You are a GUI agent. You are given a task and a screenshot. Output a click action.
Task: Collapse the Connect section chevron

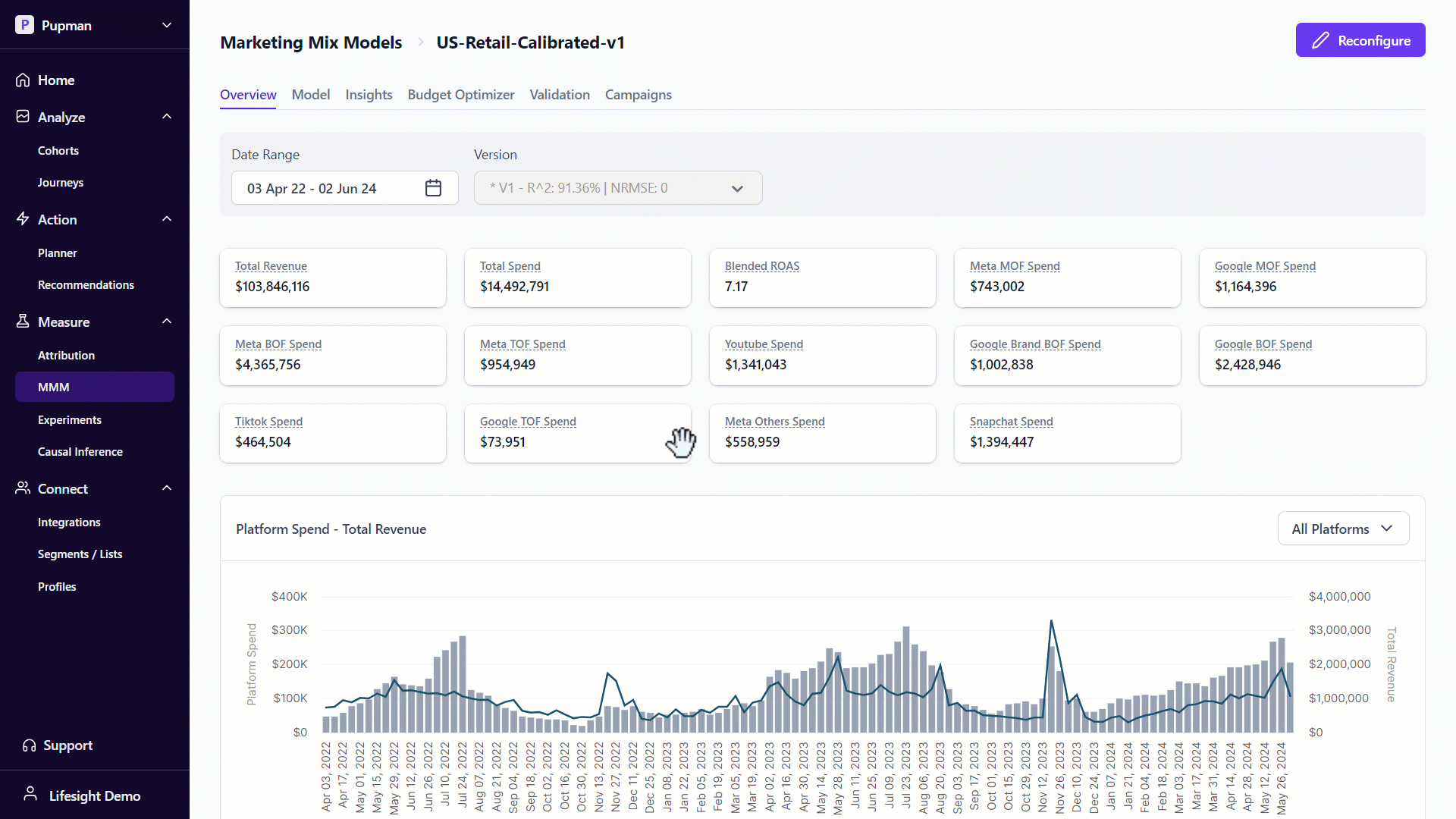pyautogui.click(x=167, y=488)
